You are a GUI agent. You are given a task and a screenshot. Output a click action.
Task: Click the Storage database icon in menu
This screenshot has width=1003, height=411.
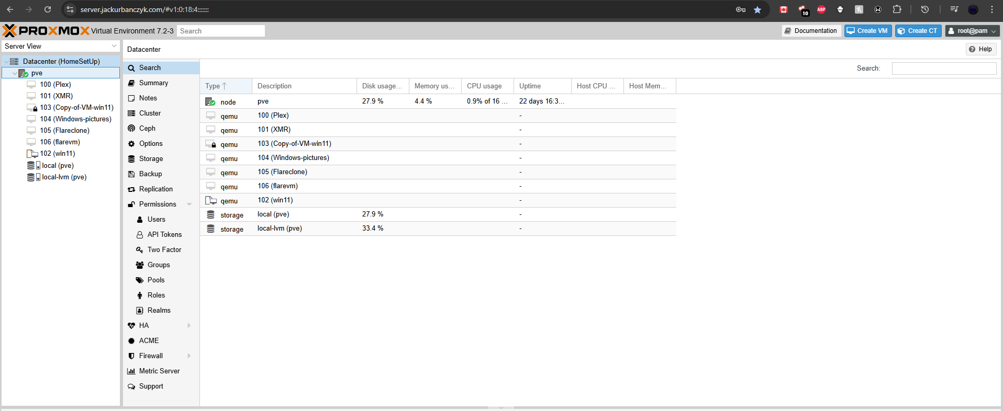(131, 159)
